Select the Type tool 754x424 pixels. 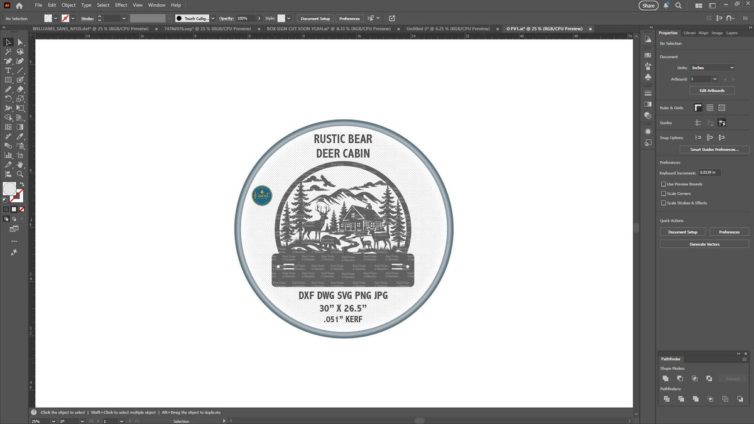tap(8, 70)
